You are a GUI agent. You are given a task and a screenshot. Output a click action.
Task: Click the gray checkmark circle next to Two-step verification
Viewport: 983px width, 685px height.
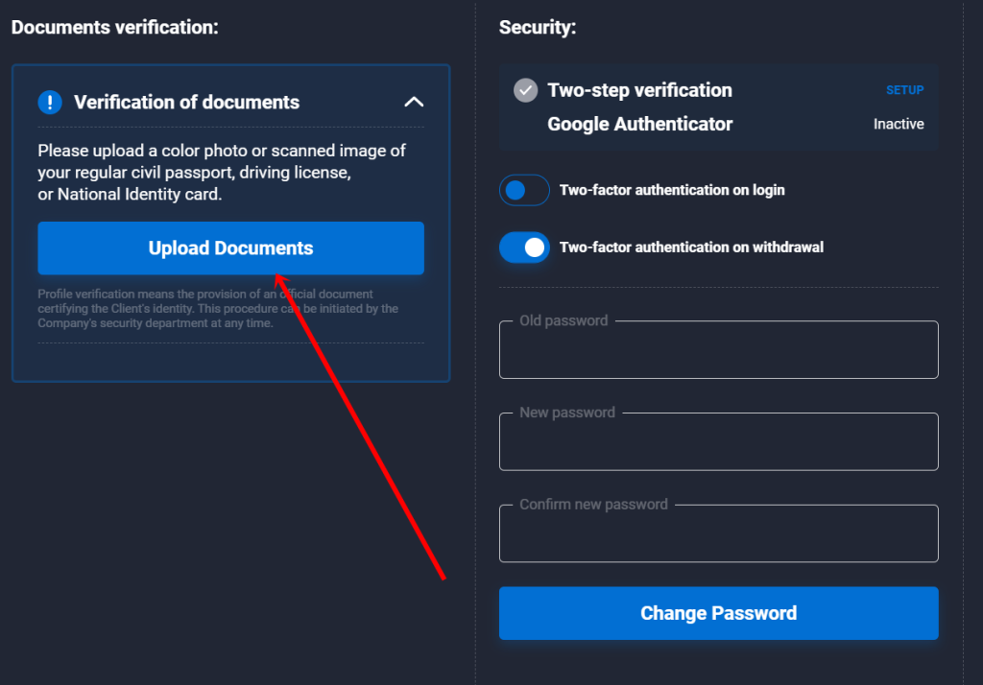[x=524, y=90]
